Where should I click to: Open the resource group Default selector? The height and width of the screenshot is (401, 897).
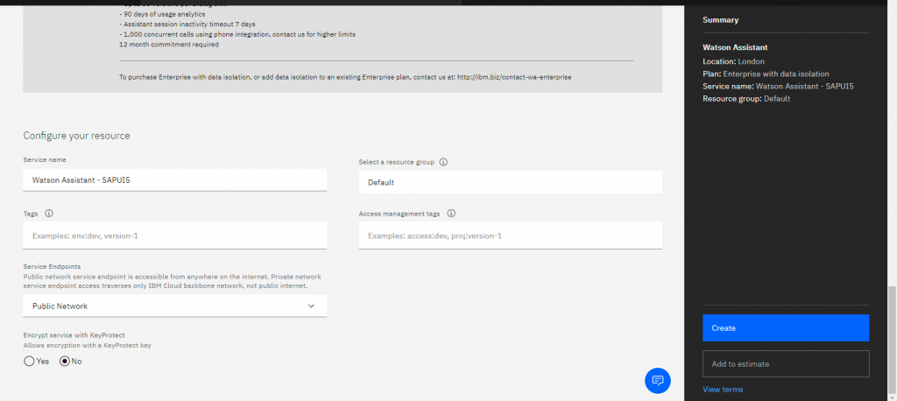tap(511, 182)
